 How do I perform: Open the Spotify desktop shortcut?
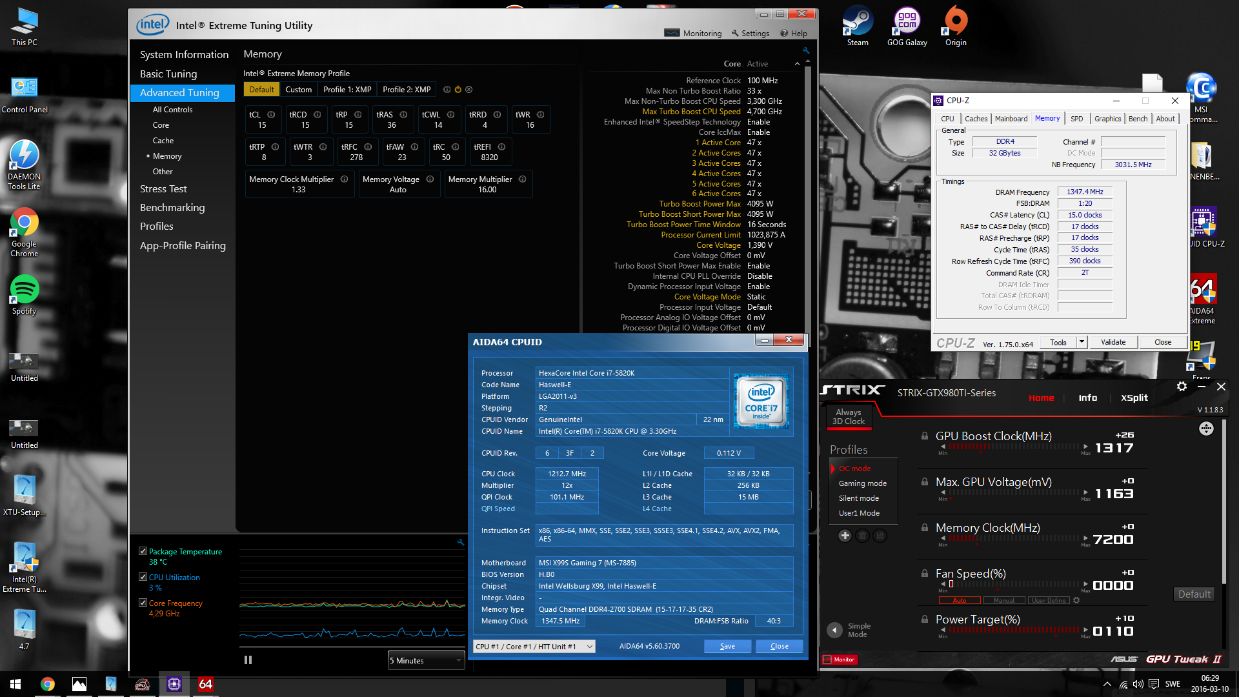[x=25, y=295]
